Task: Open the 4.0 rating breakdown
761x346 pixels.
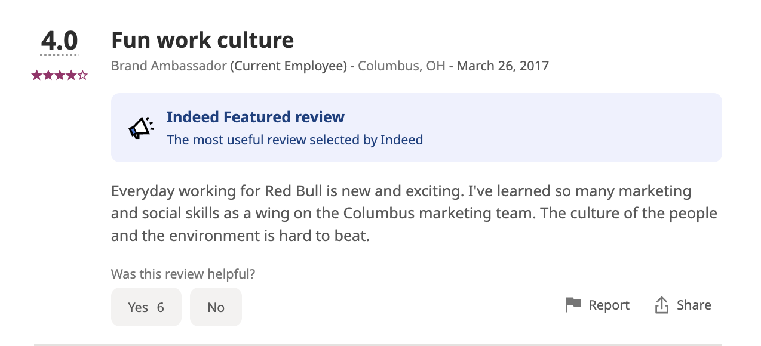Action: pyautogui.click(x=59, y=41)
